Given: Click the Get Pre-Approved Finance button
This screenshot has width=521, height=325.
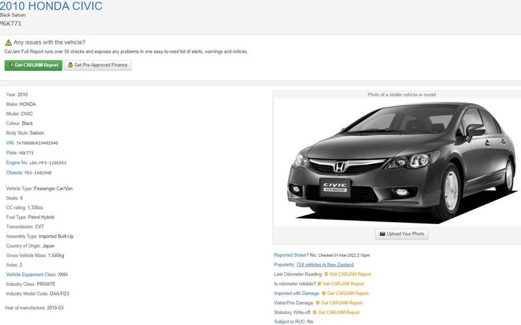Looking at the screenshot, I should coord(98,65).
